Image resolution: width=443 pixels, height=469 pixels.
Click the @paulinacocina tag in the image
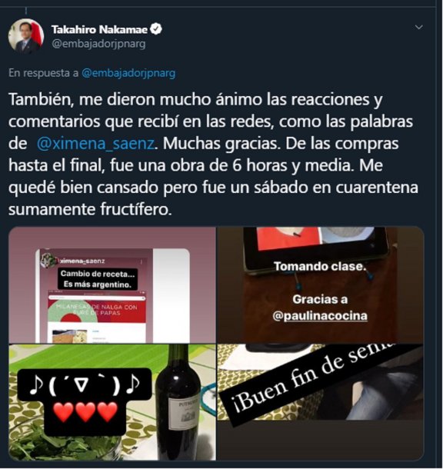pos(320,316)
